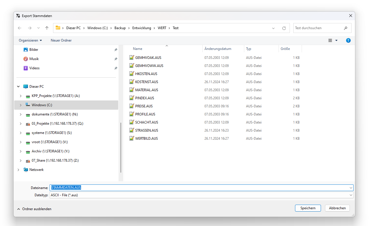The height and width of the screenshot is (226, 370).
Task: Click the Back navigation arrow
Action: pyautogui.click(x=20, y=28)
